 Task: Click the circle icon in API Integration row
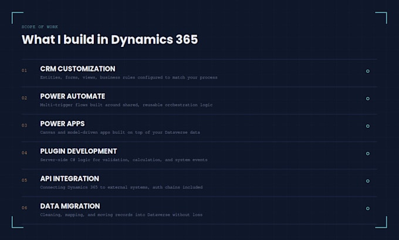(x=368, y=181)
